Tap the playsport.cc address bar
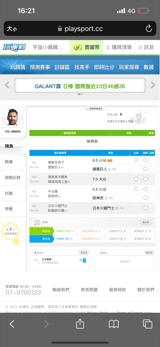Screen dimensions: 160x347 [x=80, y=28]
